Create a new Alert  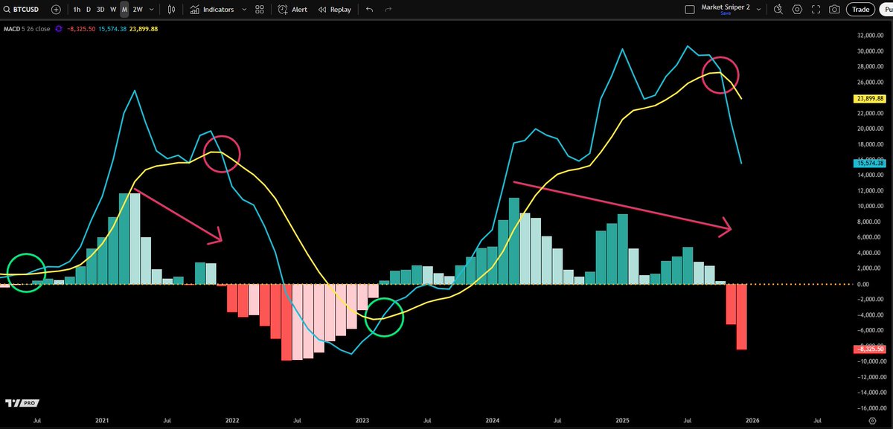(292, 10)
